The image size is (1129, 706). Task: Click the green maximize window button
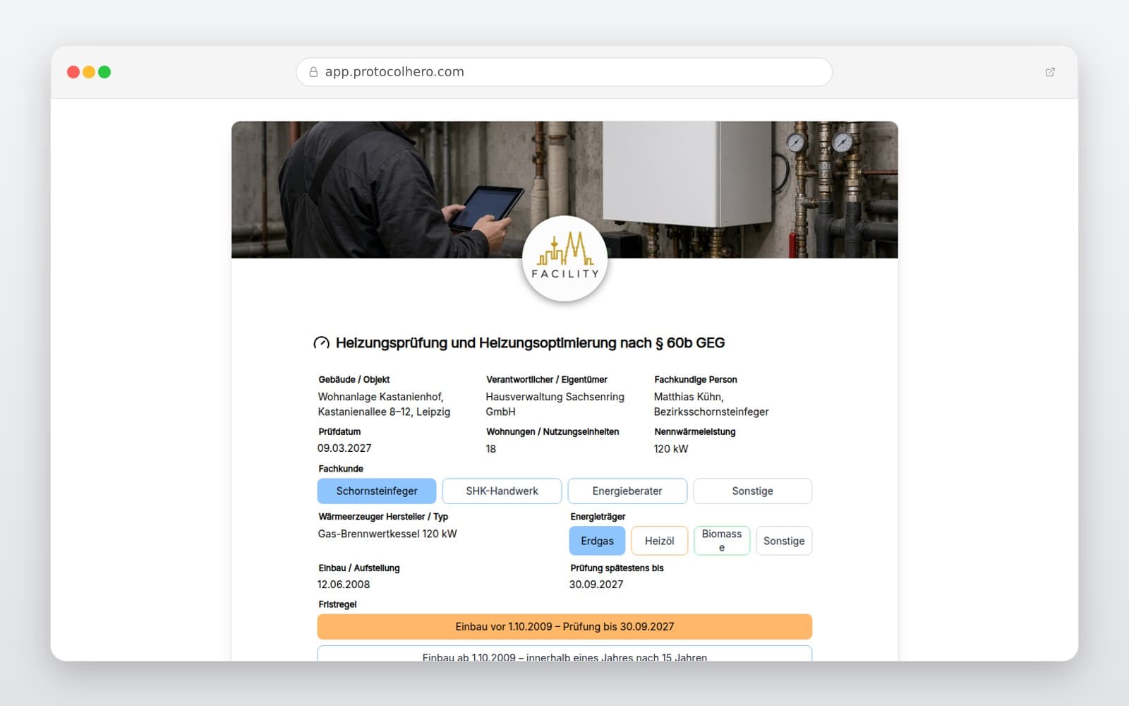[104, 72]
